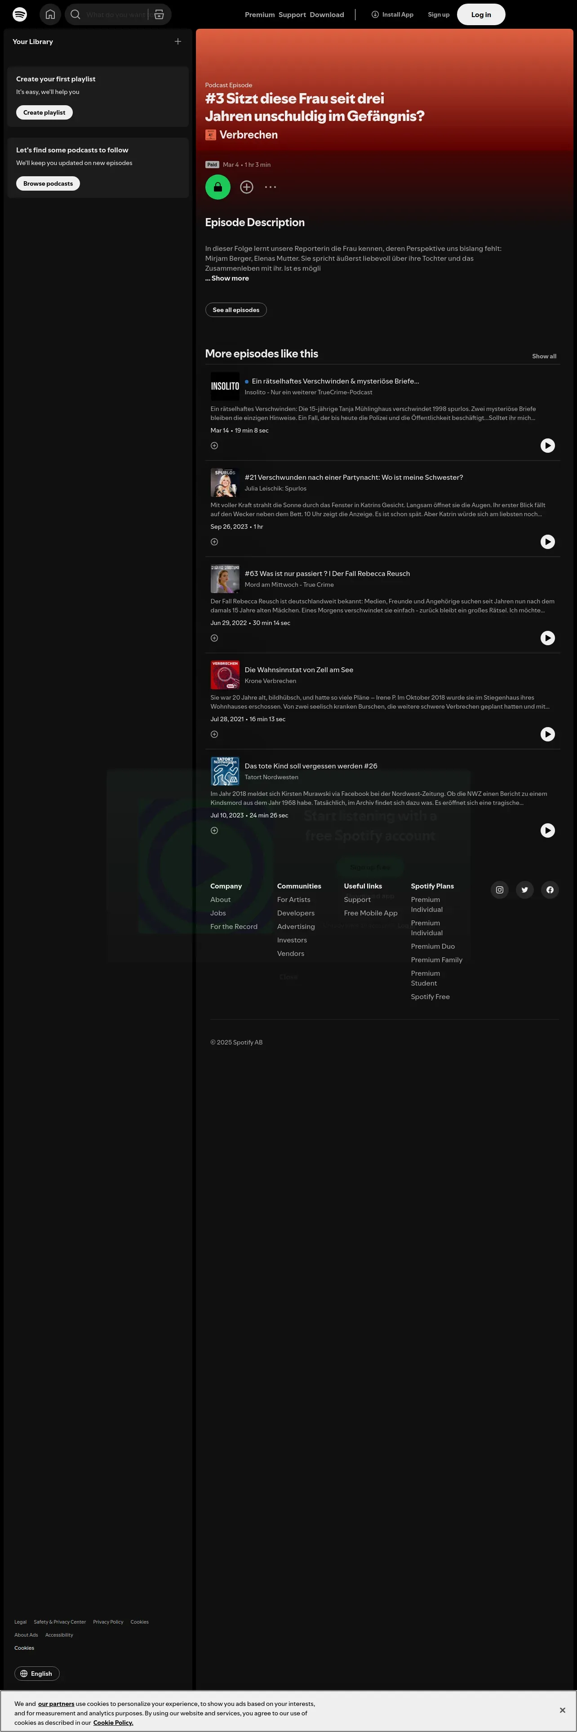Click Sign up in top bar
The image size is (577, 1732).
439,15
